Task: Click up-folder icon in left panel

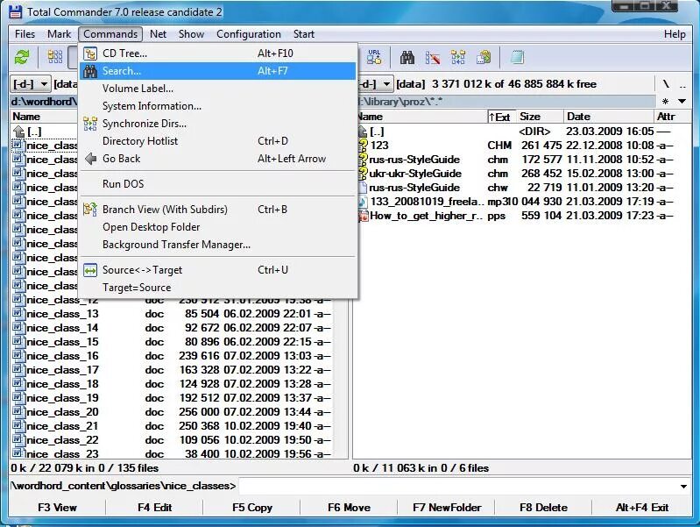Action: point(18,132)
